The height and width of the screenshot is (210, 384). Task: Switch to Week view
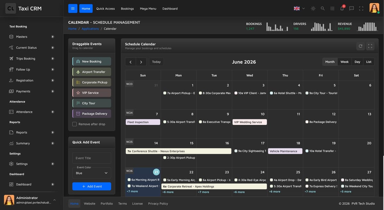345,62
